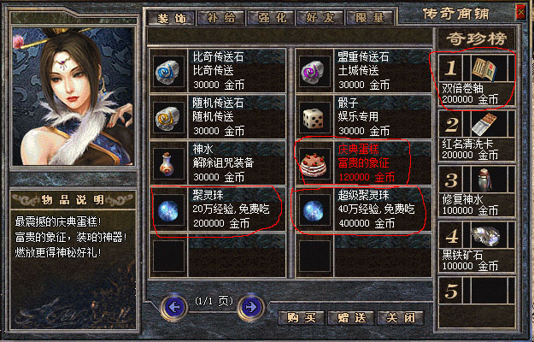This screenshot has width=534, height=342.
Task: Go to previous page with left arrow
Action: [174, 308]
